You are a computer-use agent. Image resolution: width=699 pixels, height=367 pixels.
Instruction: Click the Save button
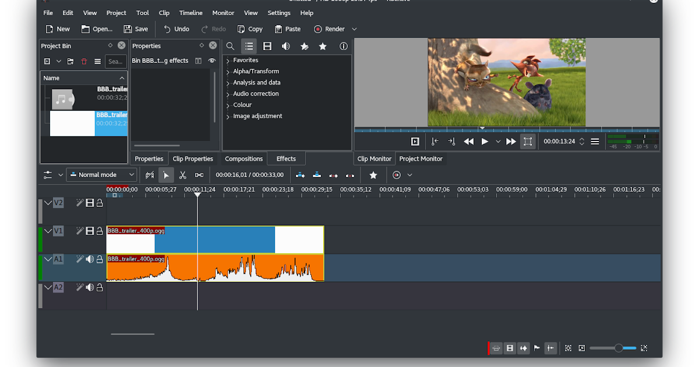coord(136,29)
